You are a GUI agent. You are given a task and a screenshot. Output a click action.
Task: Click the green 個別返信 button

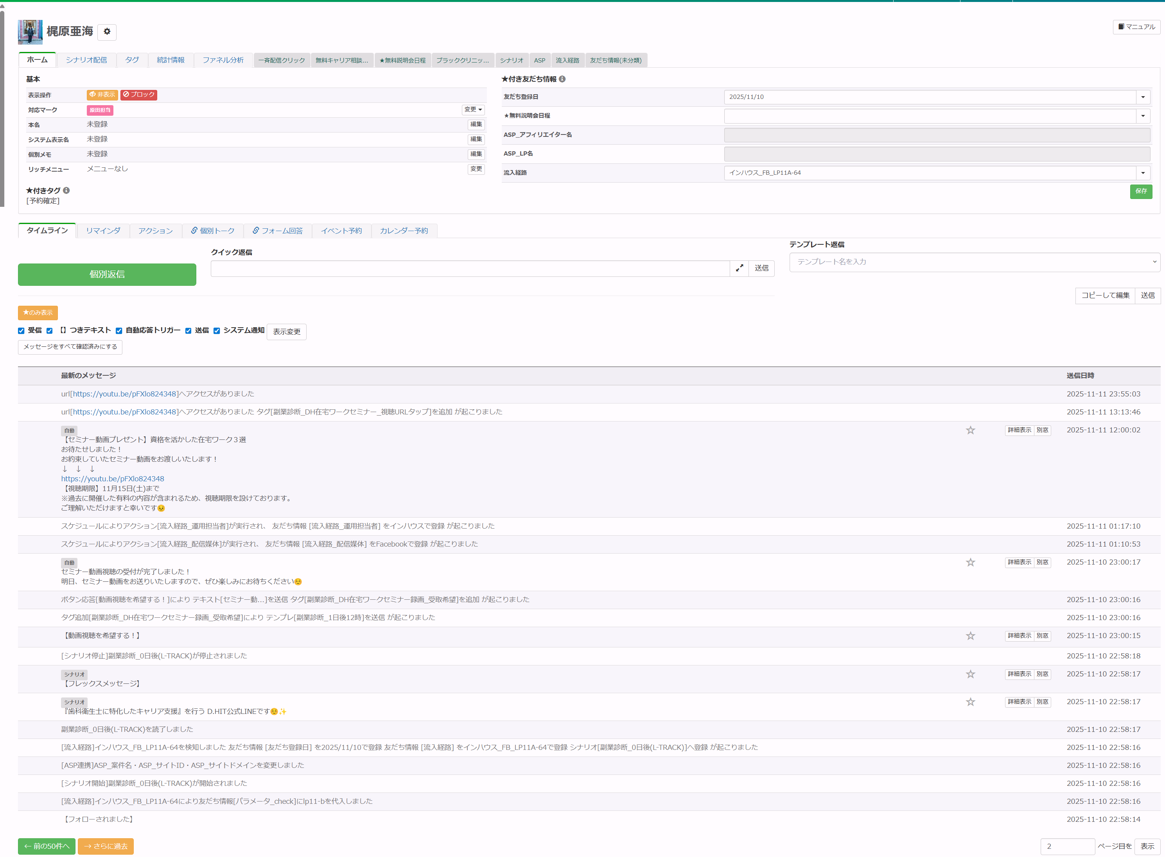click(x=107, y=274)
